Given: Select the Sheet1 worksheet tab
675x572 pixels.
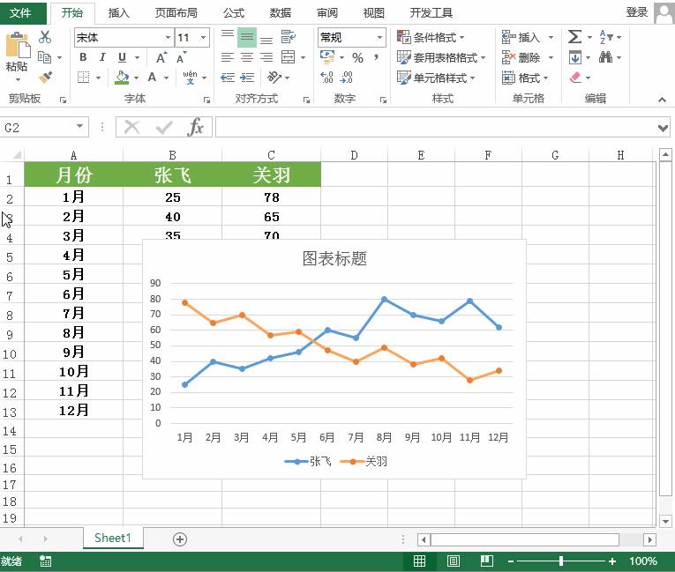Looking at the screenshot, I should [x=113, y=538].
